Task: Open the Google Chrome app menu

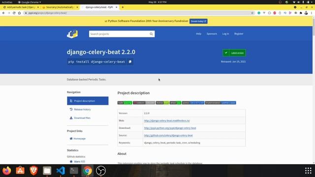Action: 30,2
